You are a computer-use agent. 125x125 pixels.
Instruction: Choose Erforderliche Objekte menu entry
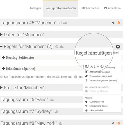(x=99, y=106)
